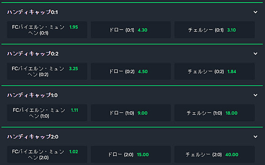Select チェルシー (0:1) odds 3.10
The image size is (265, 165).
pyautogui.click(x=215, y=30)
